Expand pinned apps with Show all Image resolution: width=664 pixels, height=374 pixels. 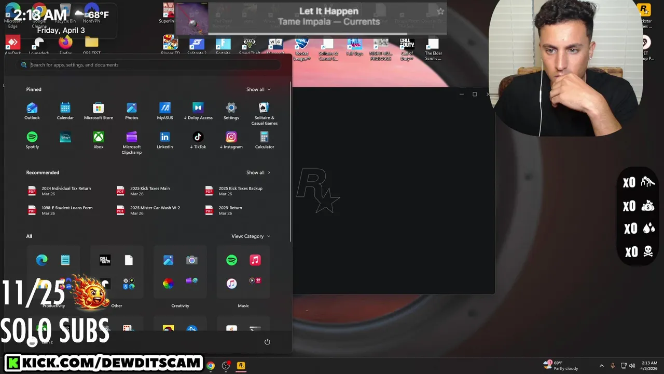(x=258, y=89)
